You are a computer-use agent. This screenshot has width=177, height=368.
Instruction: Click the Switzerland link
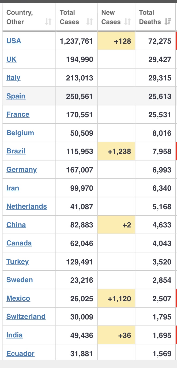[26, 317]
